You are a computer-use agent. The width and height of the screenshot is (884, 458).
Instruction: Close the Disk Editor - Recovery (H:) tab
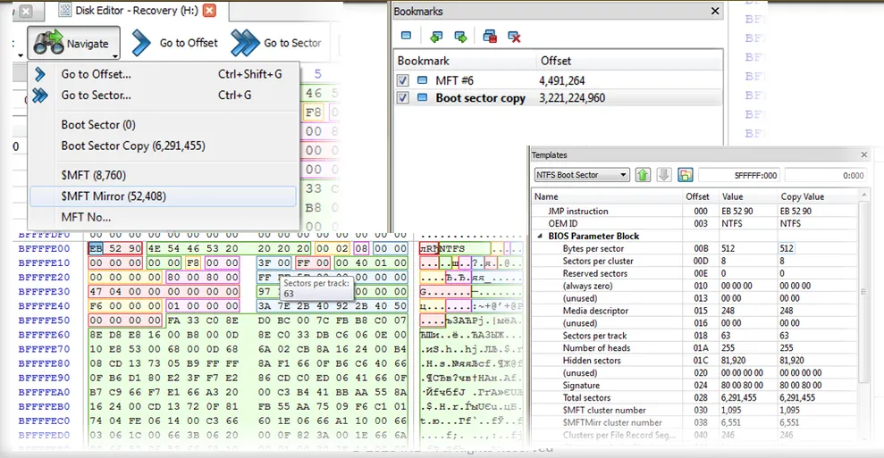(x=209, y=11)
